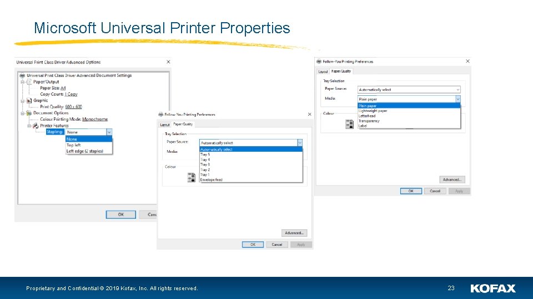Collapse the Paper/Output tree branch

22,82
